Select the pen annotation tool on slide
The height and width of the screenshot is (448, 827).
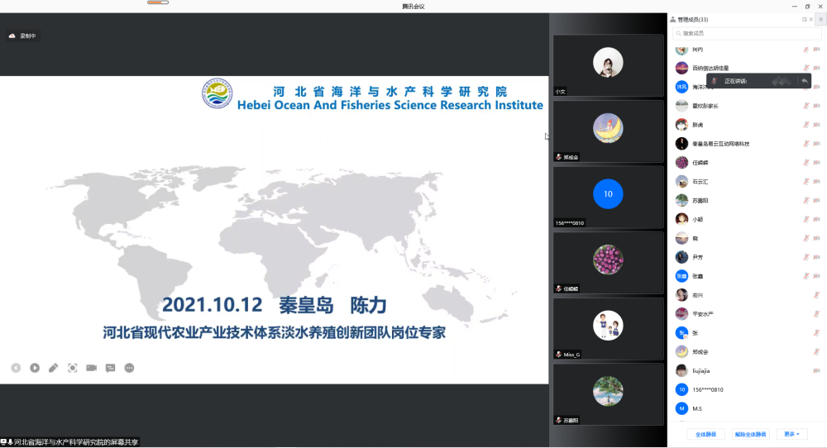click(x=53, y=368)
